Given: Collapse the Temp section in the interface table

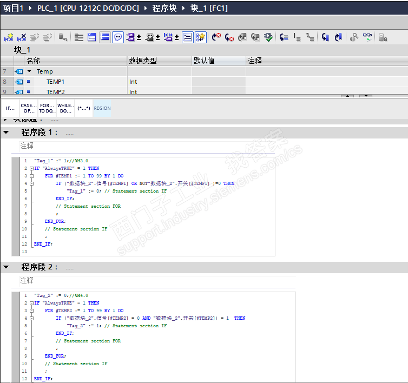Looking at the screenshot, I should tap(29, 71).
